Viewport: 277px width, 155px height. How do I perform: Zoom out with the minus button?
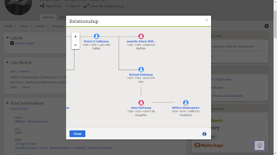(x=75, y=45)
